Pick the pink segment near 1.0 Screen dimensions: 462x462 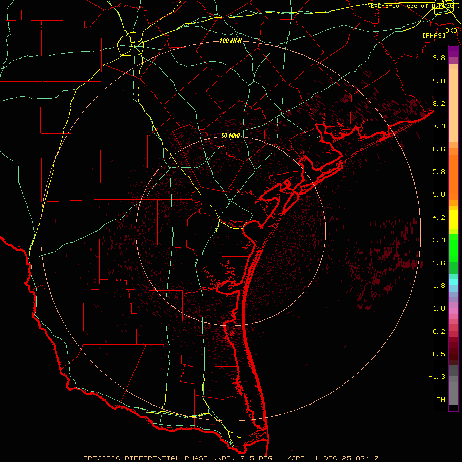pyautogui.click(x=453, y=311)
